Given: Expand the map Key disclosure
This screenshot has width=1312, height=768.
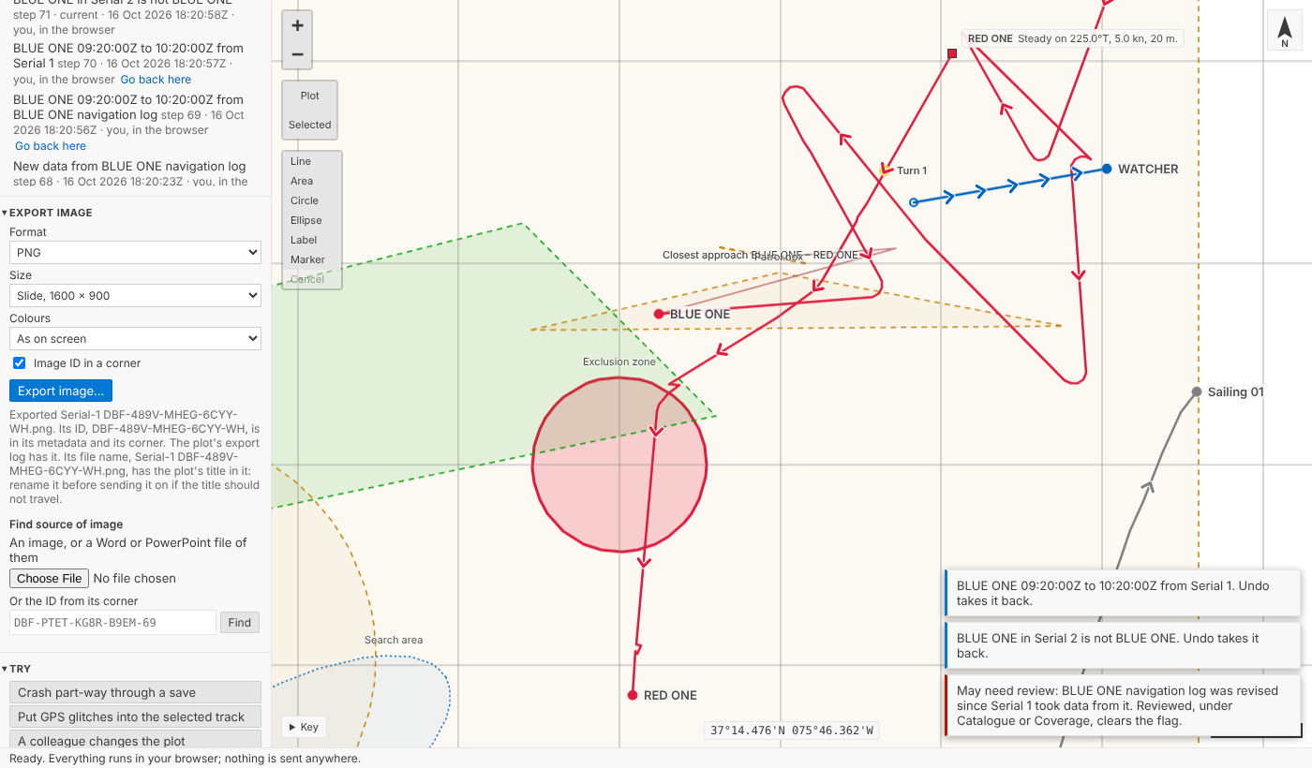Looking at the screenshot, I should click(305, 727).
